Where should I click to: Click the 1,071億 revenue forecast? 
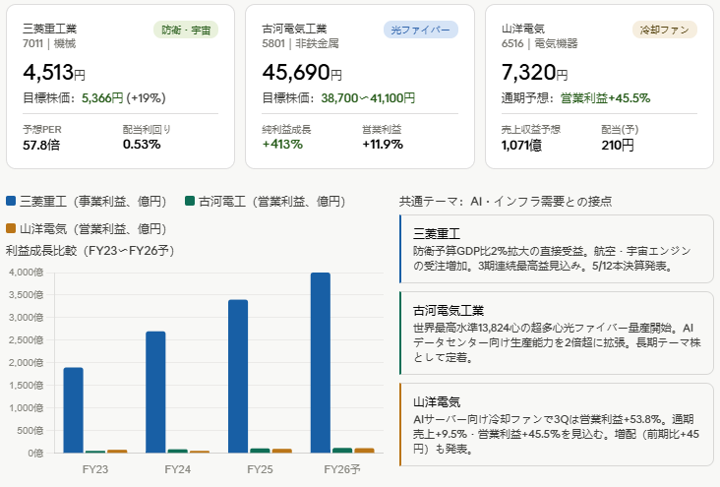[x=521, y=146]
